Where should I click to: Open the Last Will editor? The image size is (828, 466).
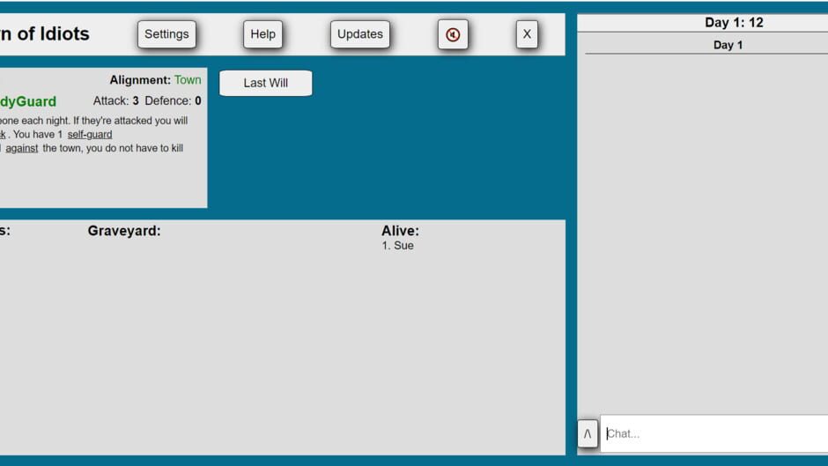[x=266, y=83]
